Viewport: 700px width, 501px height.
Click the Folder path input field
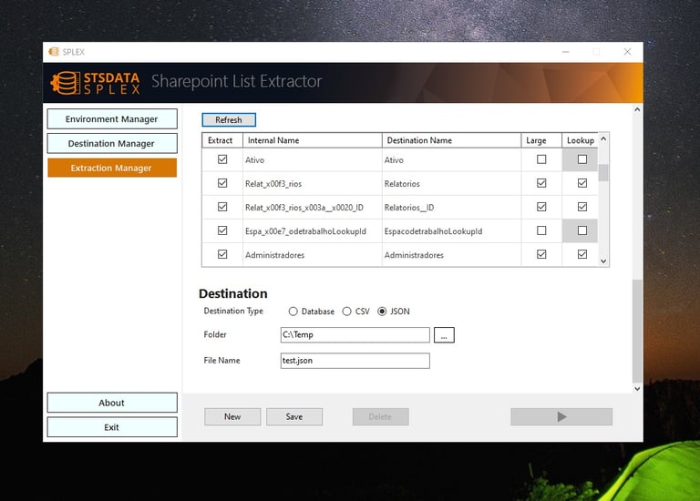(x=355, y=335)
